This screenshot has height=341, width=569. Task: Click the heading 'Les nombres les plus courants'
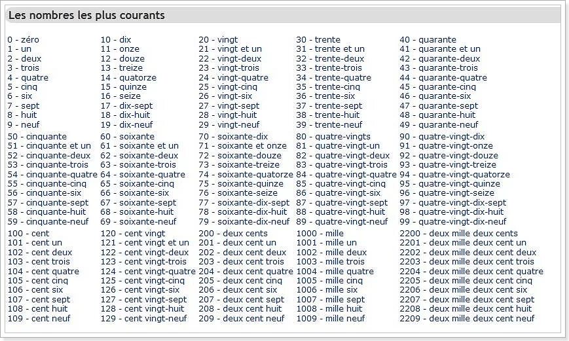click(86, 15)
